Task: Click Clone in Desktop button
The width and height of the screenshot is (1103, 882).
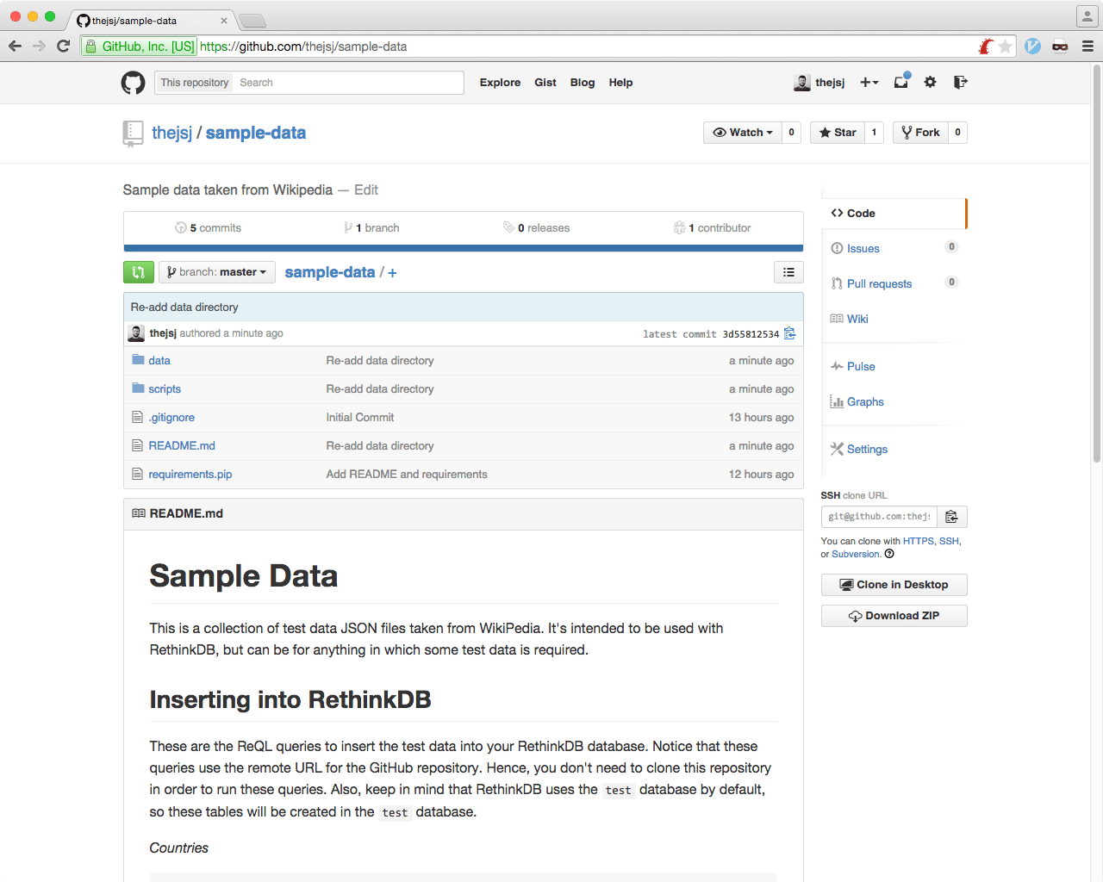Action: pyautogui.click(x=894, y=585)
